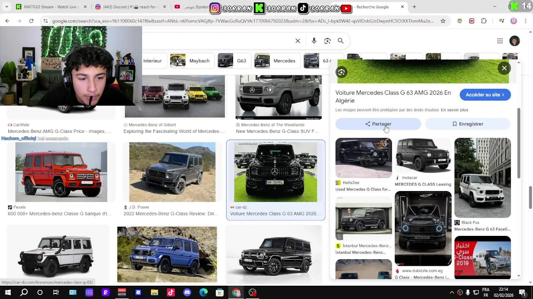The width and height of the screenshot is (533, 299).
Task: Start a voice search with the microphone
Action: pyautogui.click(x=314, y=41)
